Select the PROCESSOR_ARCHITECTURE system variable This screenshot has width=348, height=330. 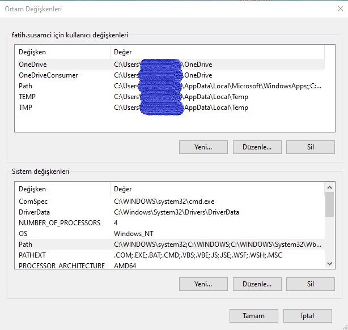point(61,265)
